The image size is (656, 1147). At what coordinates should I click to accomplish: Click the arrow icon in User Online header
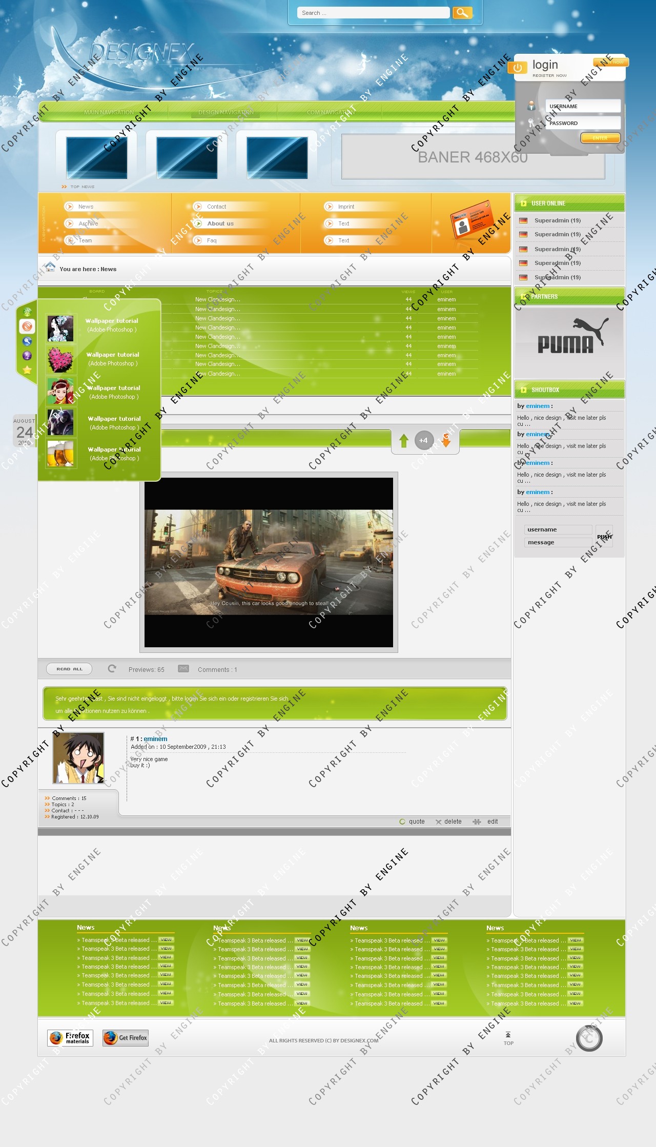[x=523, y=203]
